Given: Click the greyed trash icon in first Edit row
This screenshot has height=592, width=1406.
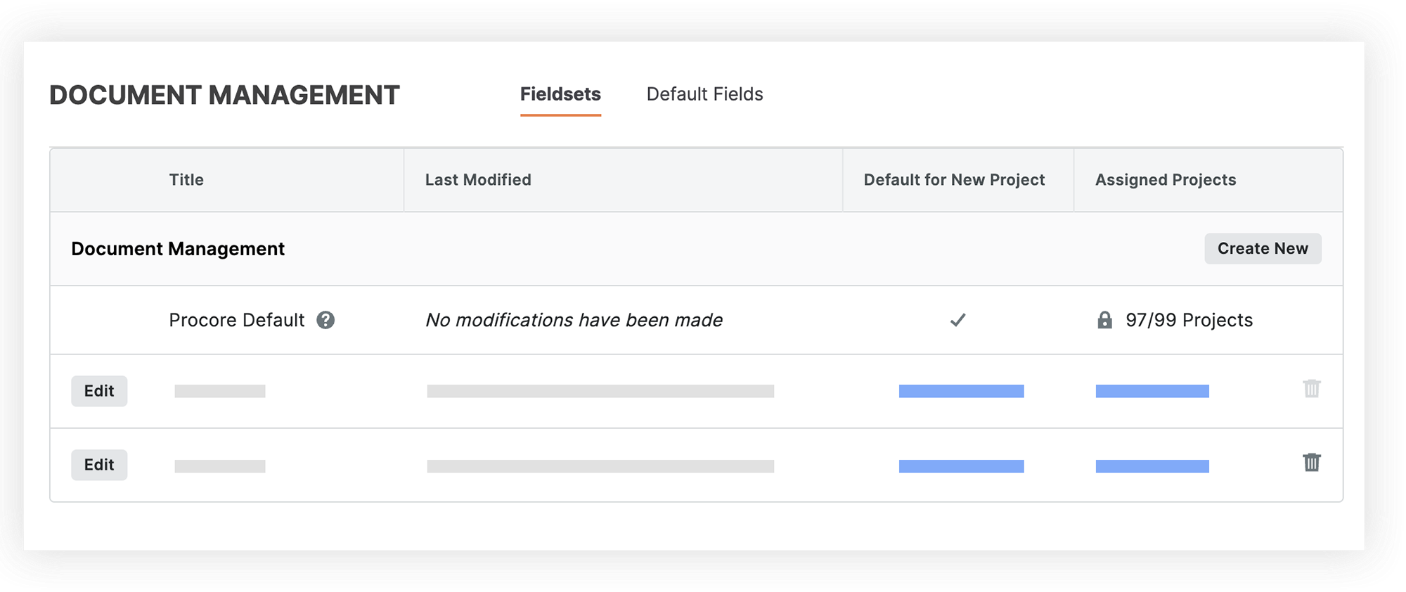Looking at the screenshot, I should tap(1312, 389).
